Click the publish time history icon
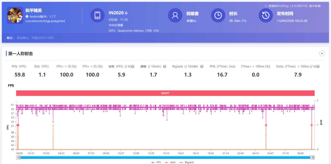Image resolution: width=331 pixels, height=164 pixels. pos(266,15)
